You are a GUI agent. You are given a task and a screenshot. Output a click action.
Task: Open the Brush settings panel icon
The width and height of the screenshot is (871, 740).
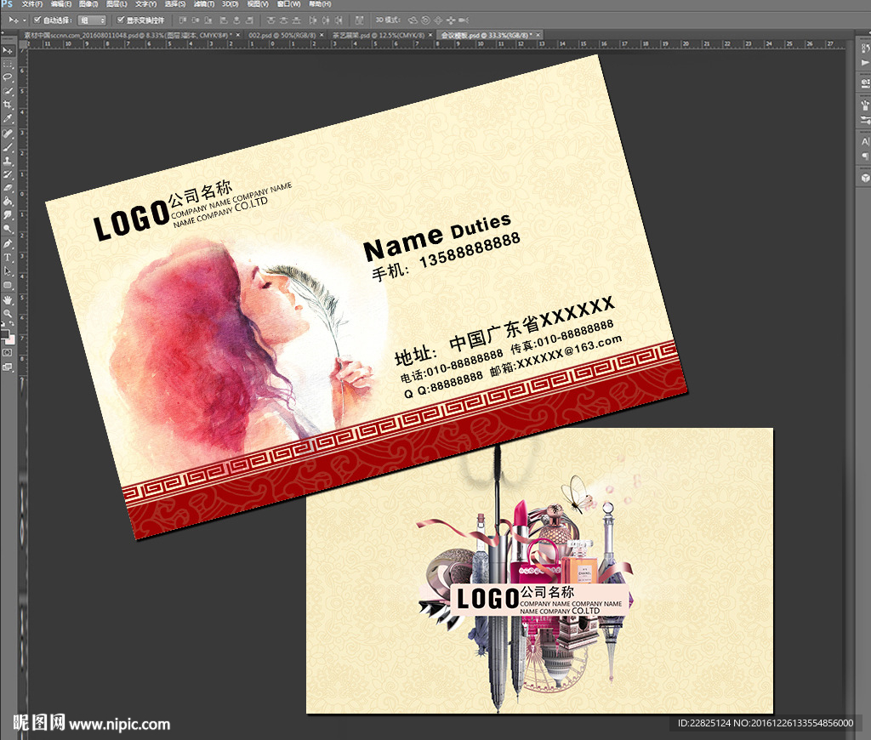865,119
